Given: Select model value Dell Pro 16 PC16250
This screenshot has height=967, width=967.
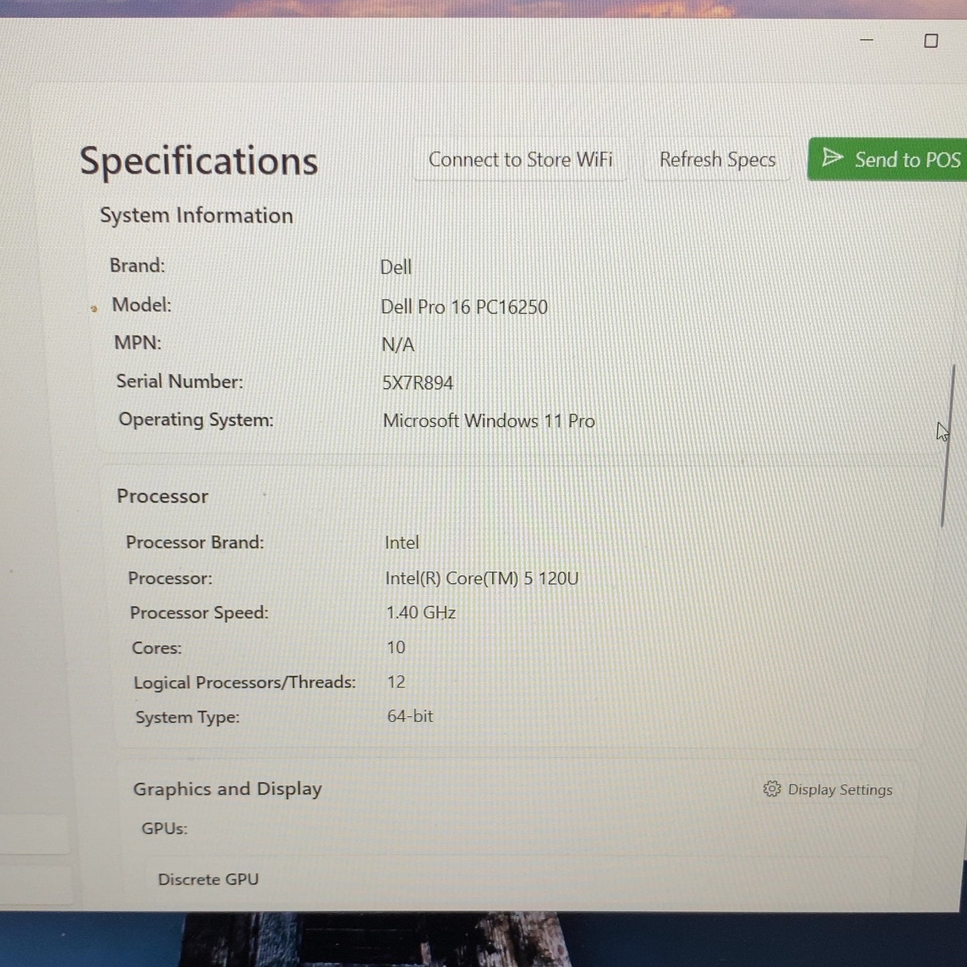Looking at the screenshot, I should tap(464, 307).
